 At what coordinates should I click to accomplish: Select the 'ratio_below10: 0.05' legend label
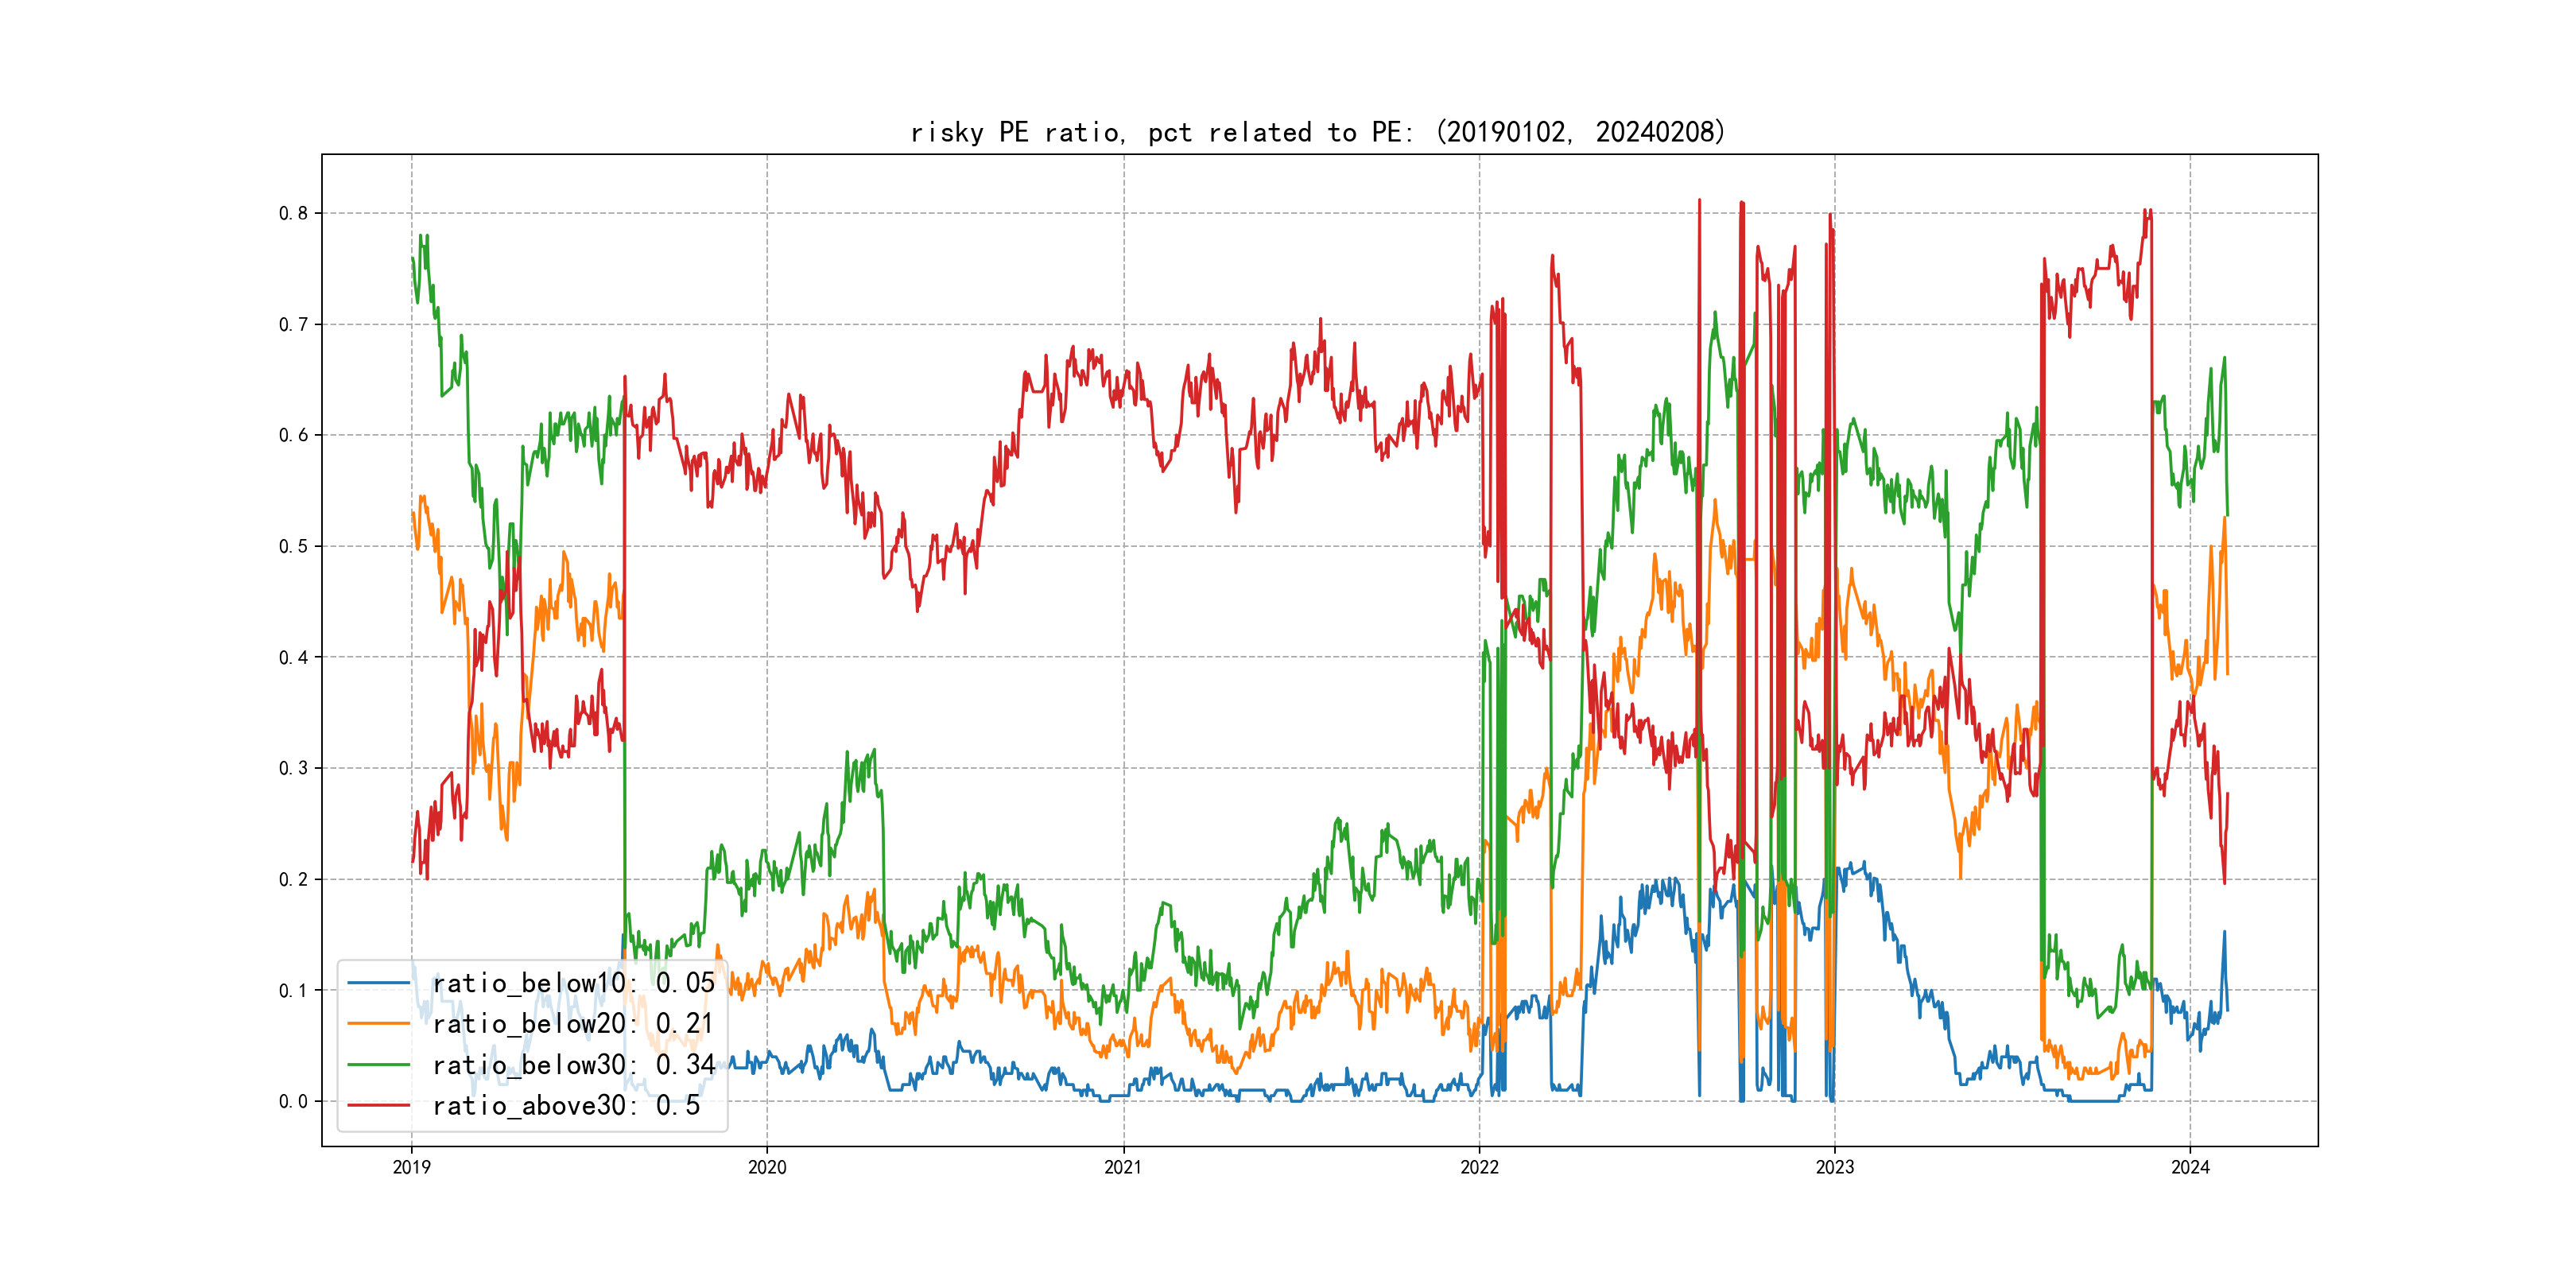click(573, 983)
